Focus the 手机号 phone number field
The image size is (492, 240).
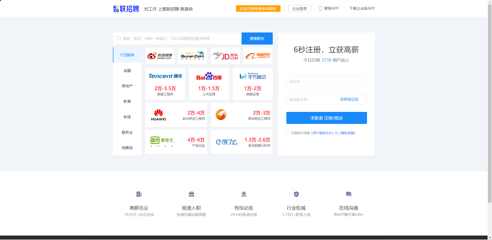point(326,81)
